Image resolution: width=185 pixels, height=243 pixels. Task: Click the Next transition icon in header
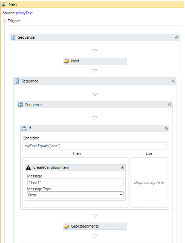(x=4, y=4)
